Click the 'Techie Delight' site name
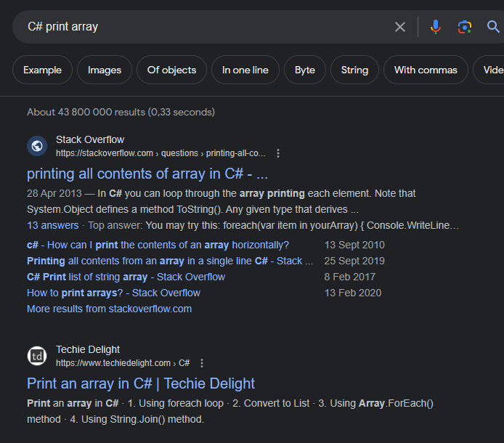Screen dimensions: 504x443 [88, 350]
